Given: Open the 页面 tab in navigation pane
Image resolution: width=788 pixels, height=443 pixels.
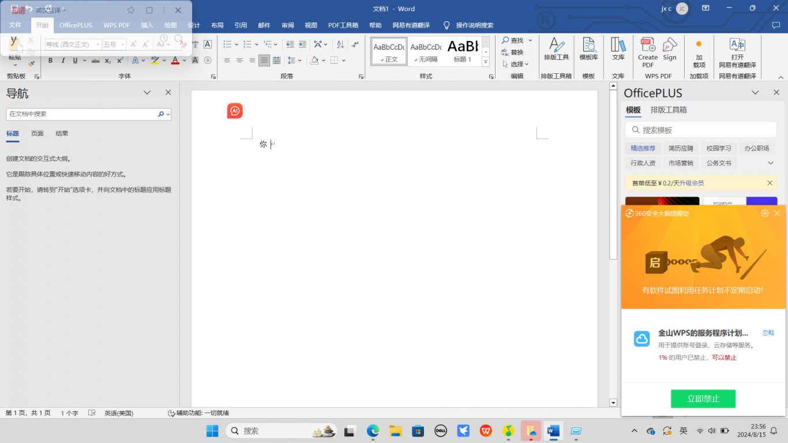Looking at the screenshot, I should pyautogui.click(x=37, y=134).
